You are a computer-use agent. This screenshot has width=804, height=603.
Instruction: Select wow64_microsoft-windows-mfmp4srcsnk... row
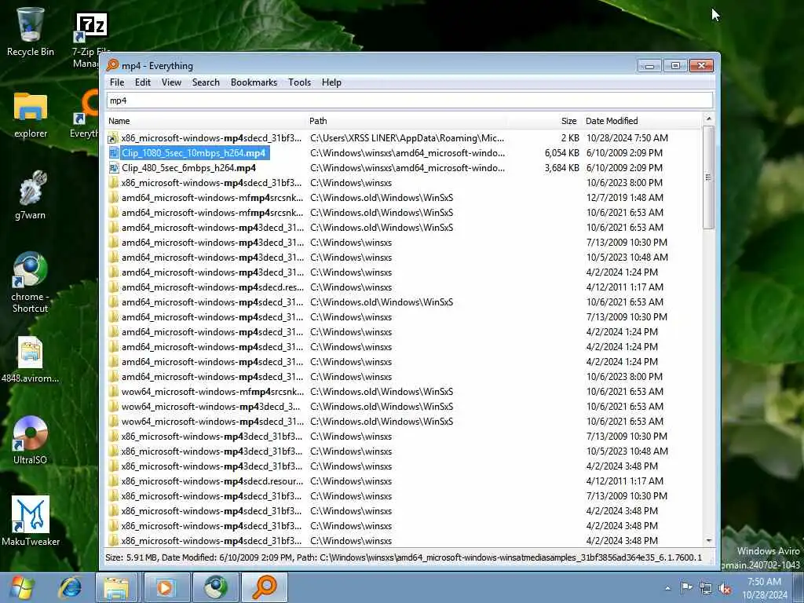click(403, 391)
